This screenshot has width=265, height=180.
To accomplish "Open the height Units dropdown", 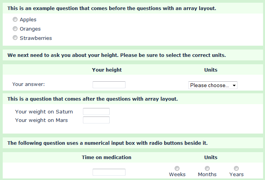I will (x=213, y=85).
